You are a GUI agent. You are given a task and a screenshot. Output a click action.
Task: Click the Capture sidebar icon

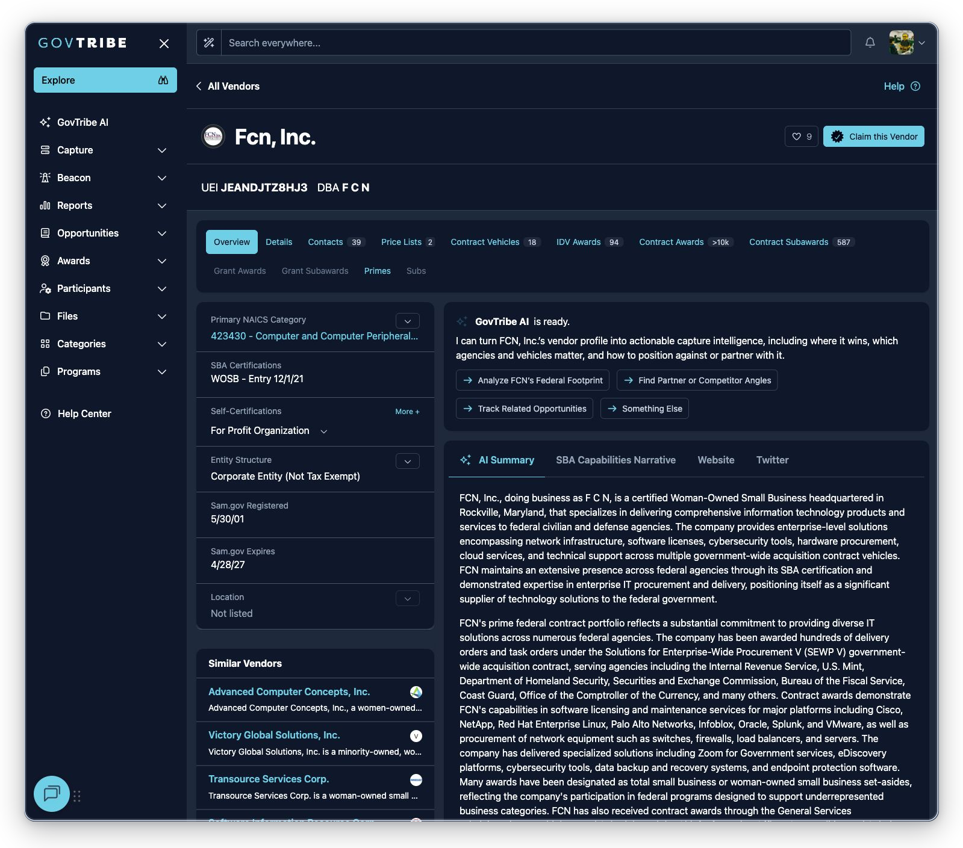[x=45, y=150]
